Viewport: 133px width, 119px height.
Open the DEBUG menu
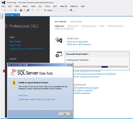click(25, 6)
